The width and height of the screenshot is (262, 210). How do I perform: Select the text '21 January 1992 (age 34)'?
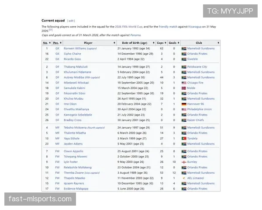134,49
